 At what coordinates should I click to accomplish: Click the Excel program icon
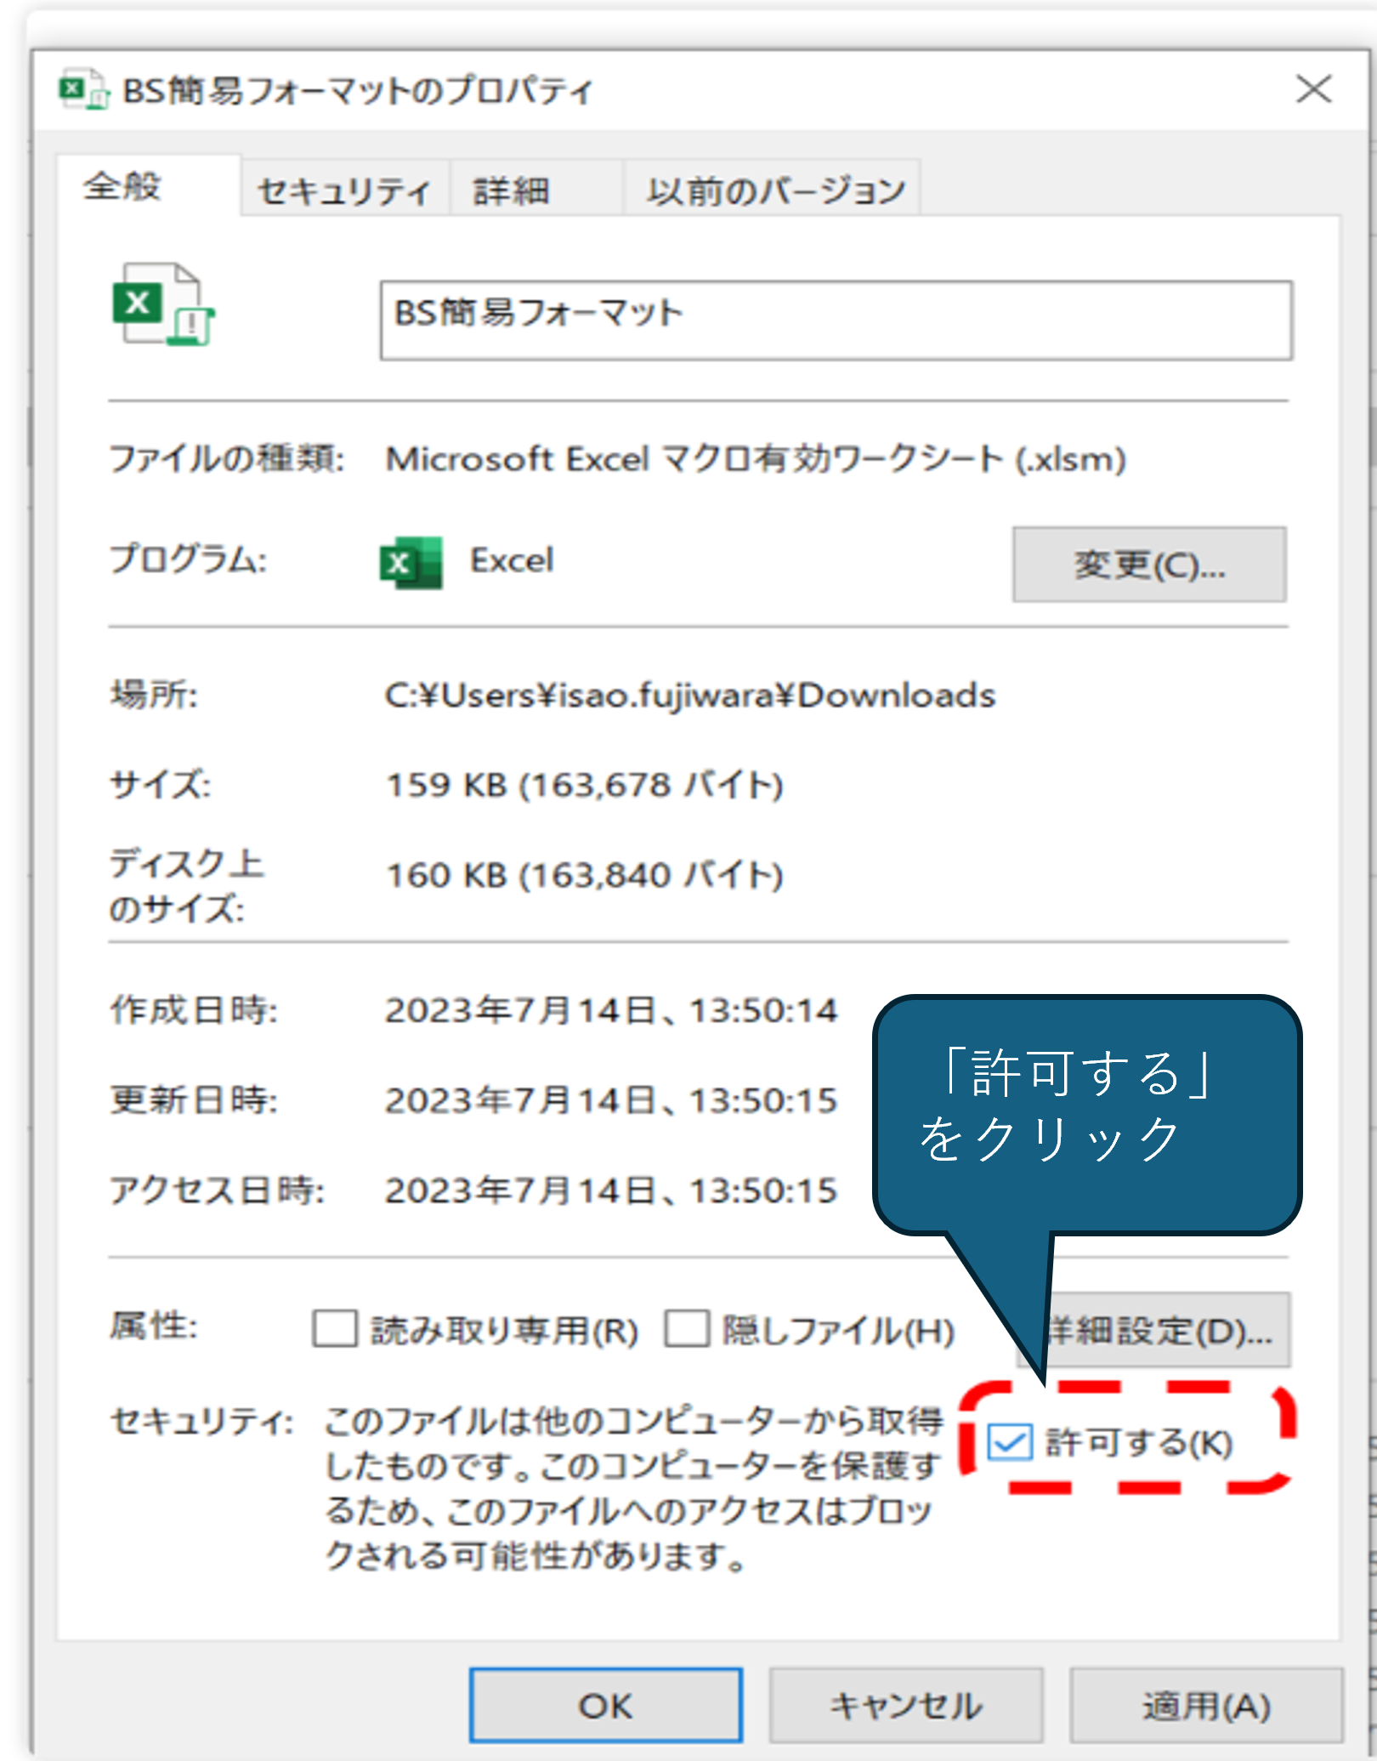(x=411, y=562)
